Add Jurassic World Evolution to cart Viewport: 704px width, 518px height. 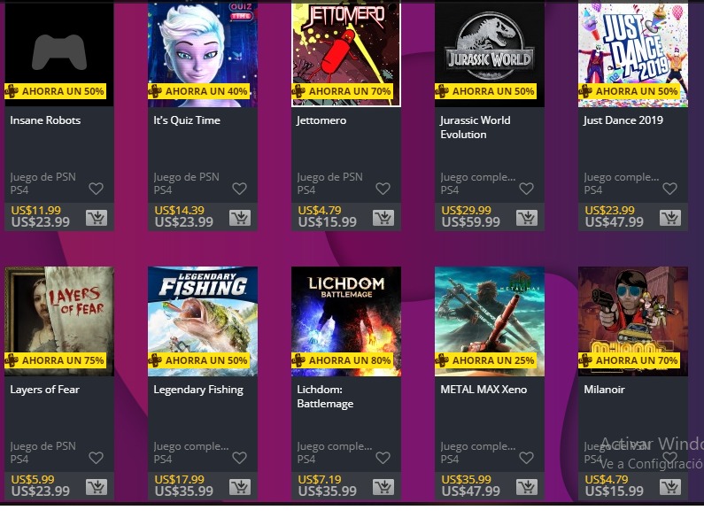click(x=527, y=218)
